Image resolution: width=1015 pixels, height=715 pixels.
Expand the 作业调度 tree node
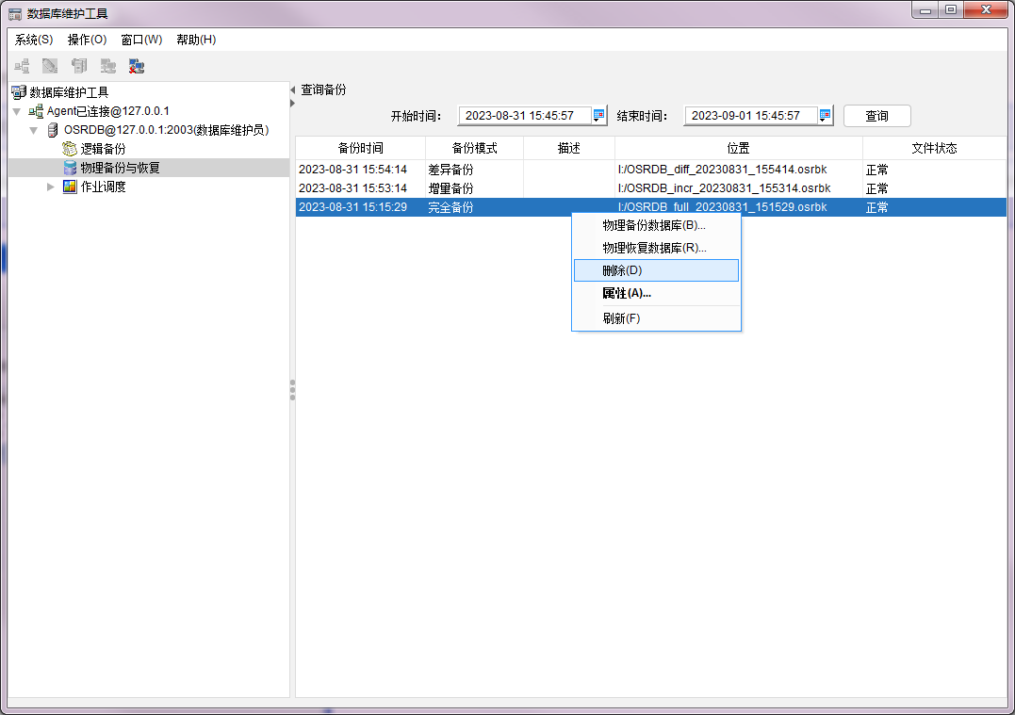(51, 187)
